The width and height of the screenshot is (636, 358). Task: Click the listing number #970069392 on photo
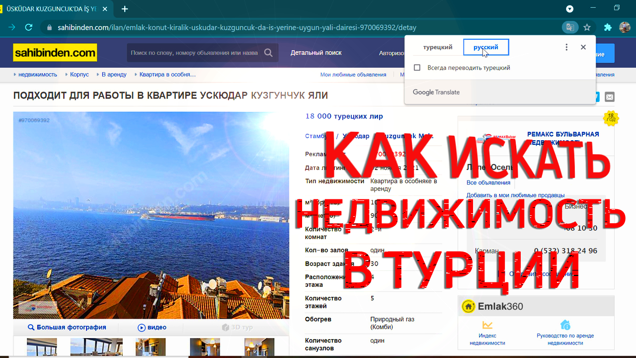point(34,120)
